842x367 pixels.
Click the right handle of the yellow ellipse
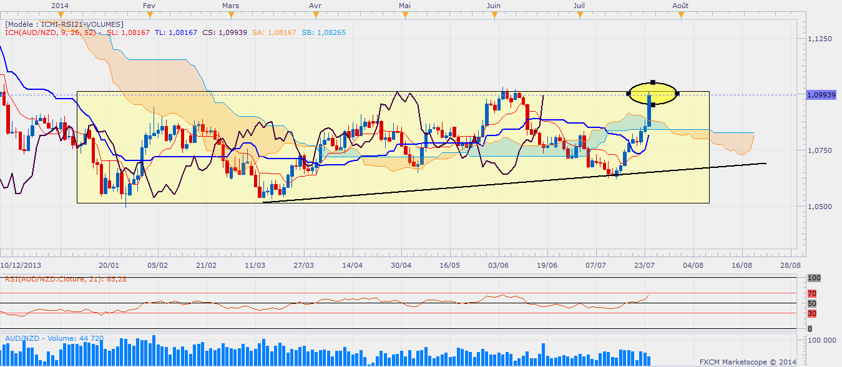[677, 94]
